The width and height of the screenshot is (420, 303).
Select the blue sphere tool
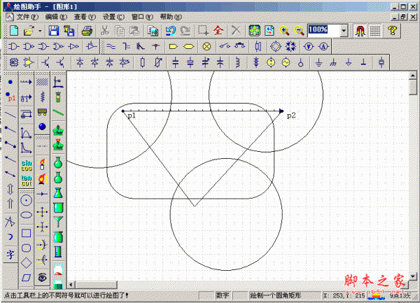coord(43,127)
